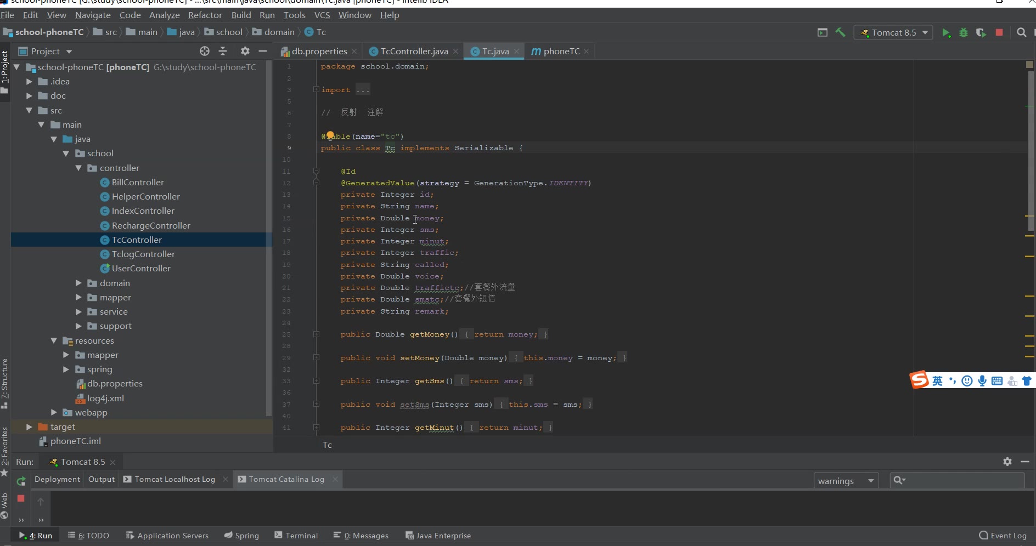Expand the domain folder in project tree
1036x546 pixels.
[78, 283]
